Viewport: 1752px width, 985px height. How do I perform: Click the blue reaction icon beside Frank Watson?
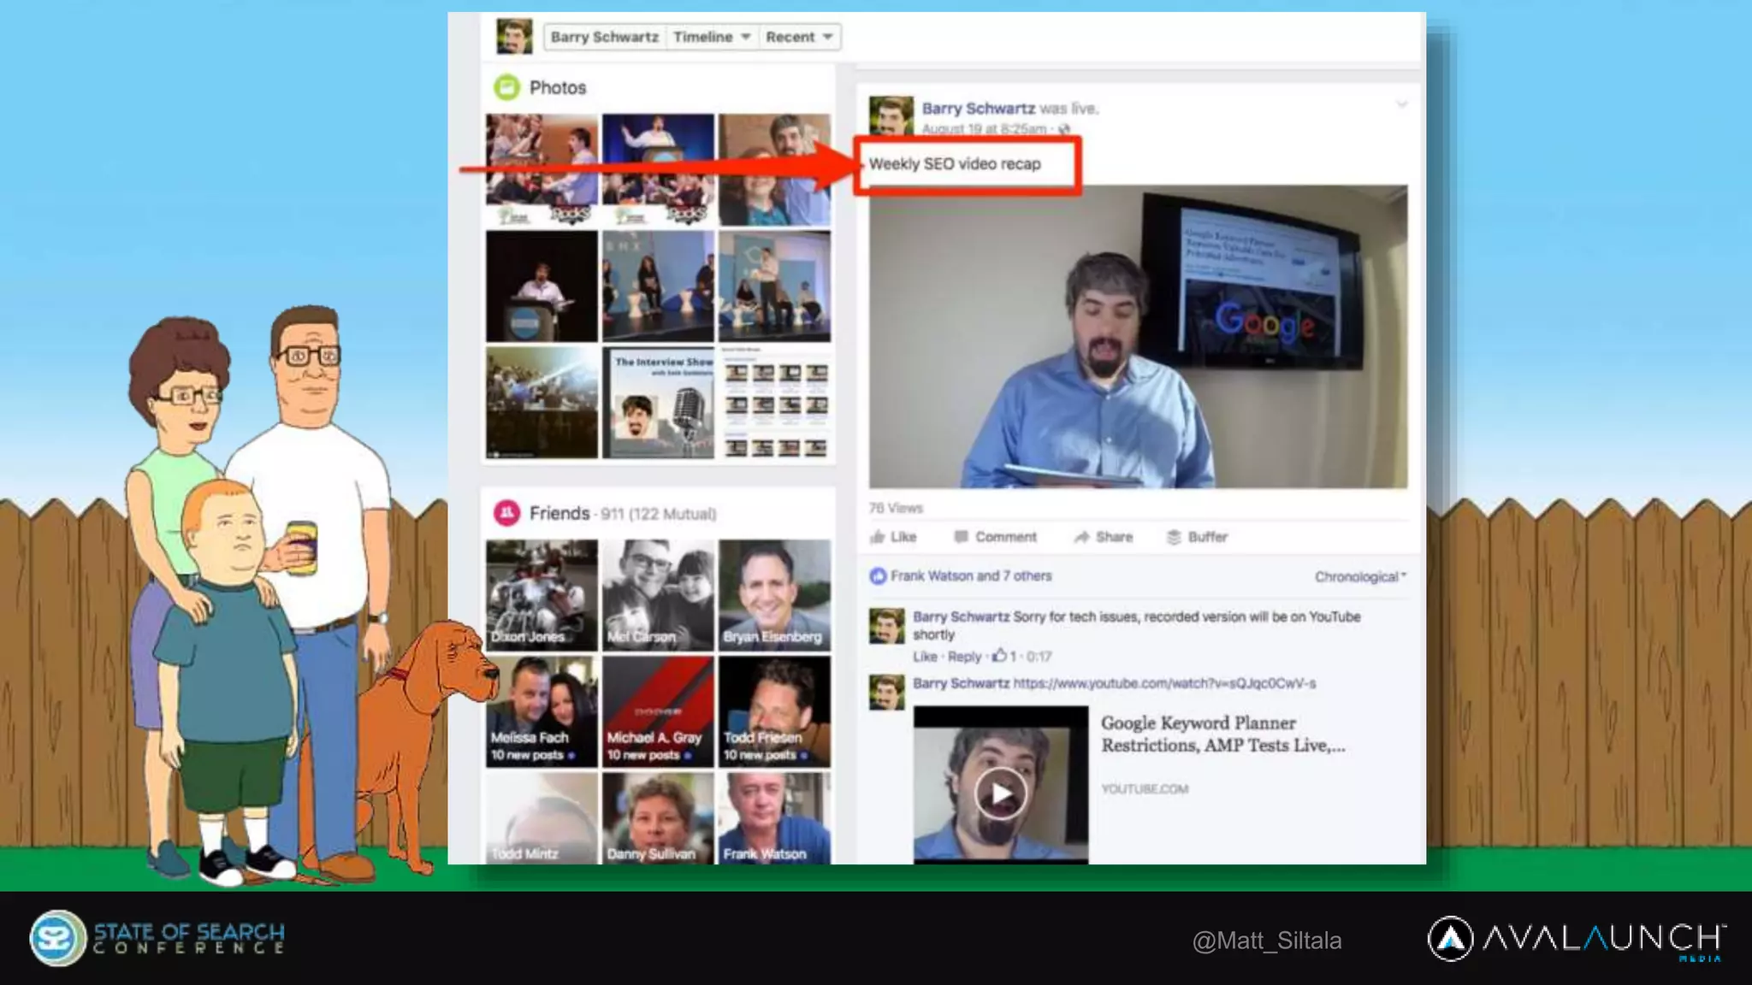(x=878, y=576)
